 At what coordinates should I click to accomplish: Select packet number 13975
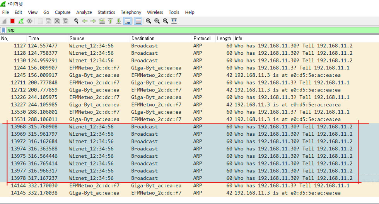(x=189, y=156)
